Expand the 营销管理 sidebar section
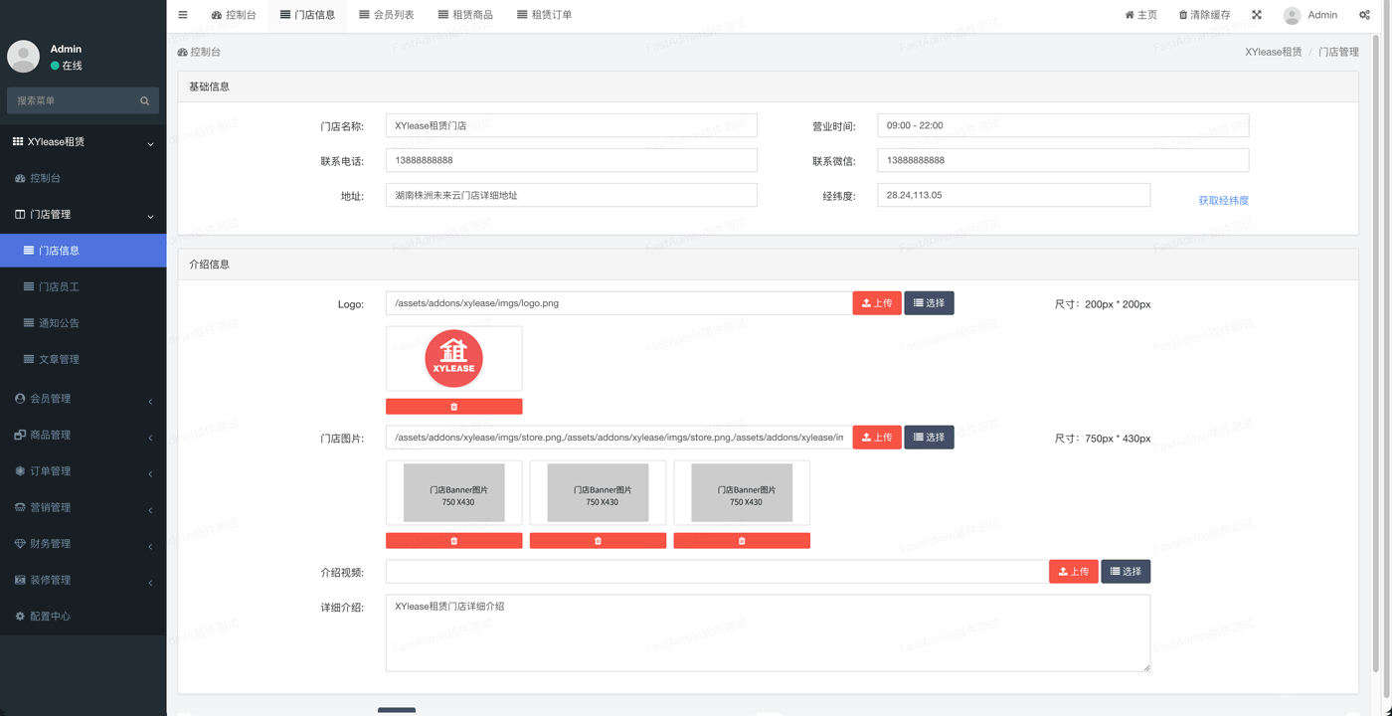1392x716 pixels. click(84, 507)
